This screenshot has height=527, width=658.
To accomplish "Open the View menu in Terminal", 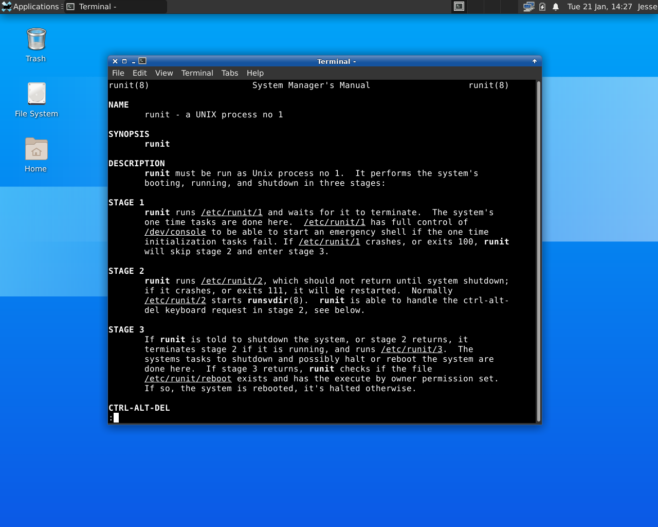I will tap(164, 73).
